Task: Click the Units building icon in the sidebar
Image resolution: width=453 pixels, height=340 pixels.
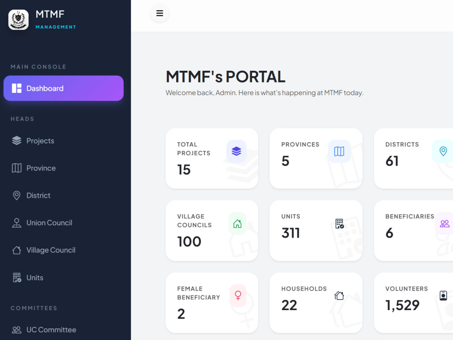Action: pos(17,277)
